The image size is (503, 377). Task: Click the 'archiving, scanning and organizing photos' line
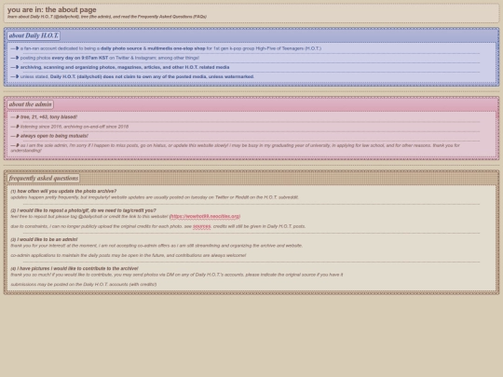(125, 67)
